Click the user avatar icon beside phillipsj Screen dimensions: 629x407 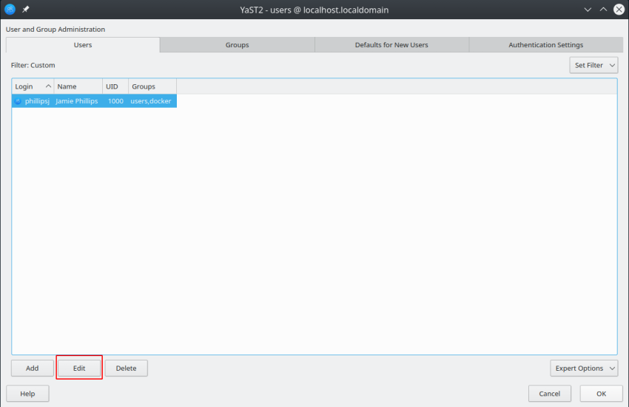pyautogui.click(x=18, y=101)
